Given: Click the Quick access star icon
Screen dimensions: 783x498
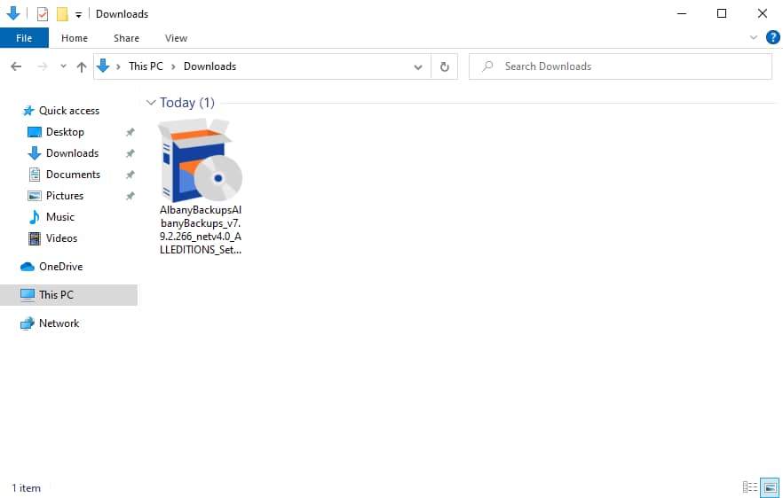Looking at the screenshot, I should tap(28, 111).
